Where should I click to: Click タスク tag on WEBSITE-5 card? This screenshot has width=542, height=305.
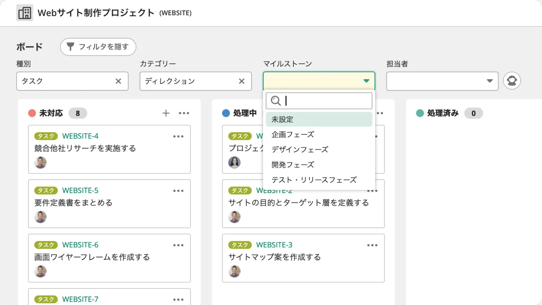pos(46,191)
